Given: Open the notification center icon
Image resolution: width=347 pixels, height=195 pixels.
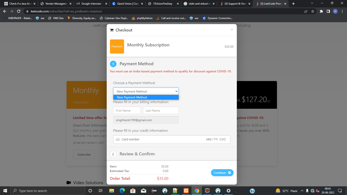Looking at the screenshot, I should coord(340,190).
